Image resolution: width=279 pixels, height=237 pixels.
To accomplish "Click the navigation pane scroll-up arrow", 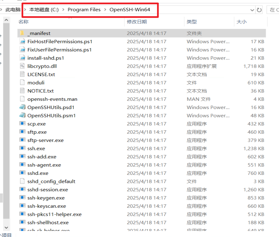I will 6,20.
